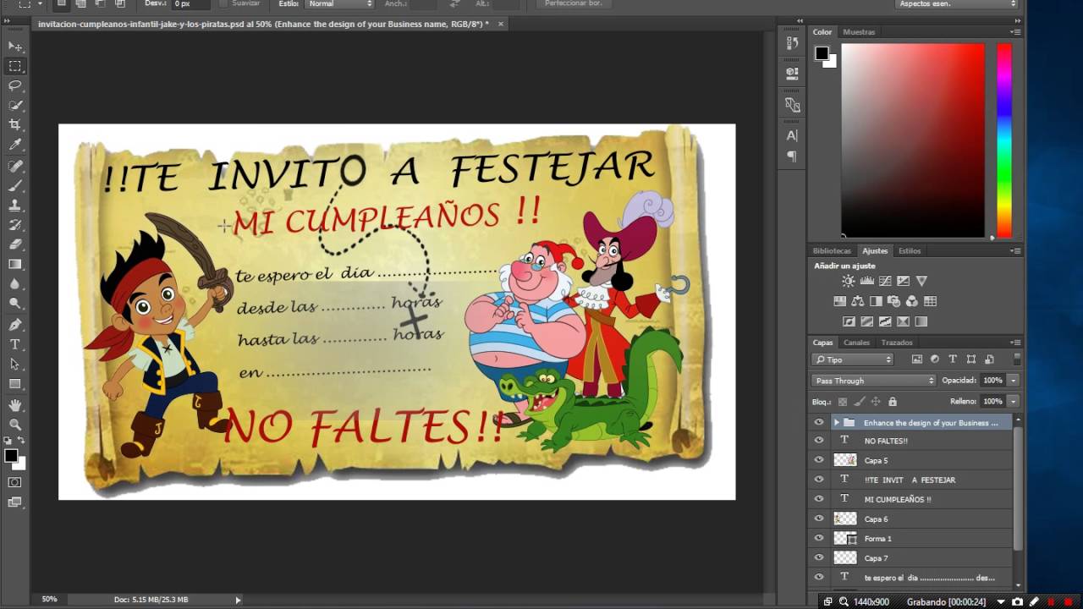Hide the Capa 6 layer
The image size is (1083, 609).
point(818,518)
